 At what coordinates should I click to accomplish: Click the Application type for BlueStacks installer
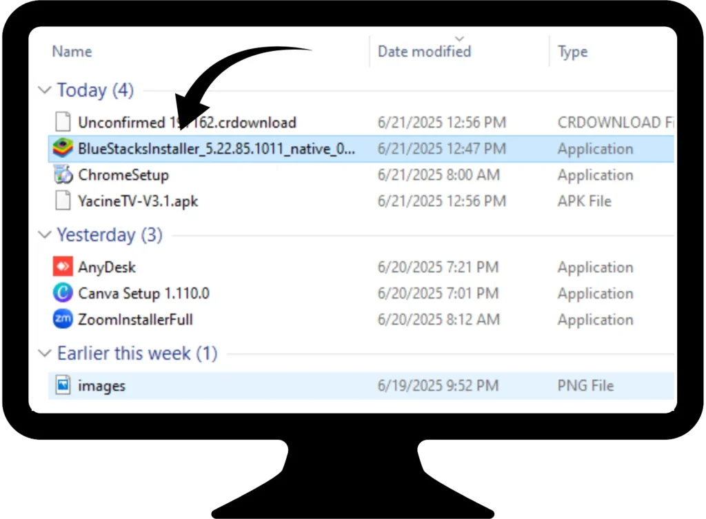tap(595, 149)
